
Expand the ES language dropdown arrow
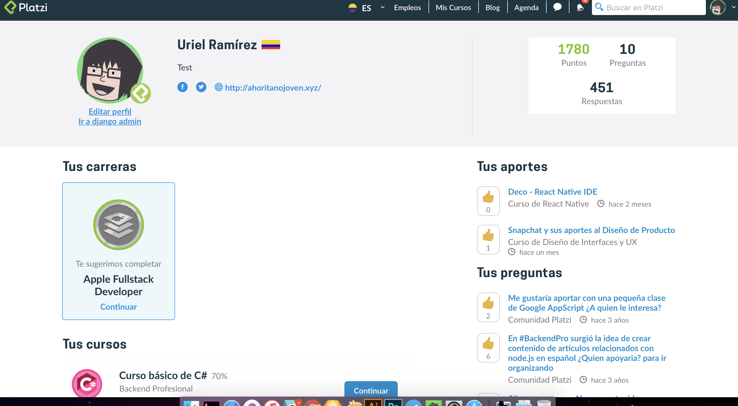[x=382, y=7]
